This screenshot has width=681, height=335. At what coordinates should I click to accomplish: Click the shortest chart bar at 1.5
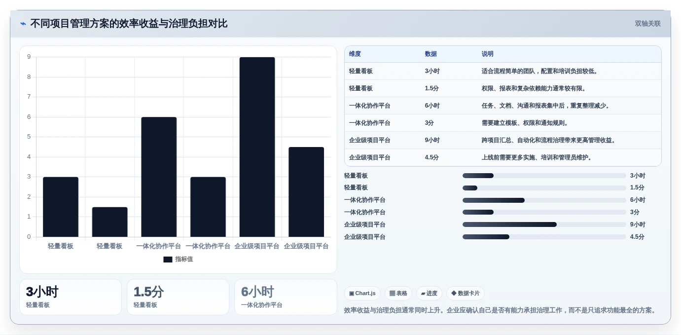109,222
